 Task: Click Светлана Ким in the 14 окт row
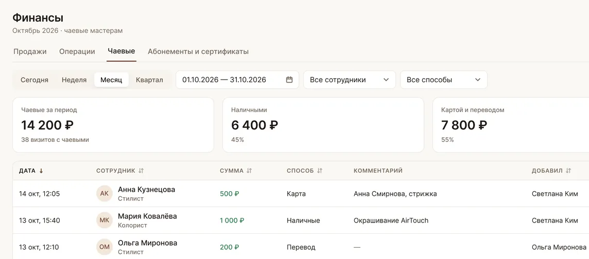[x=555, y=194]
